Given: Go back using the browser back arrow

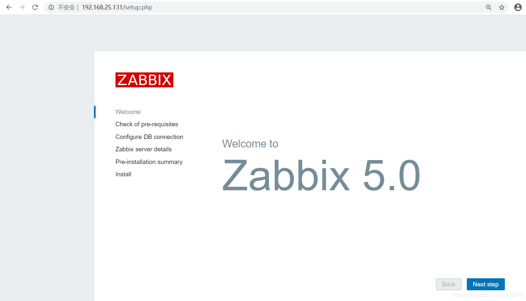Looking at the screenshot, I should [9, 7].
